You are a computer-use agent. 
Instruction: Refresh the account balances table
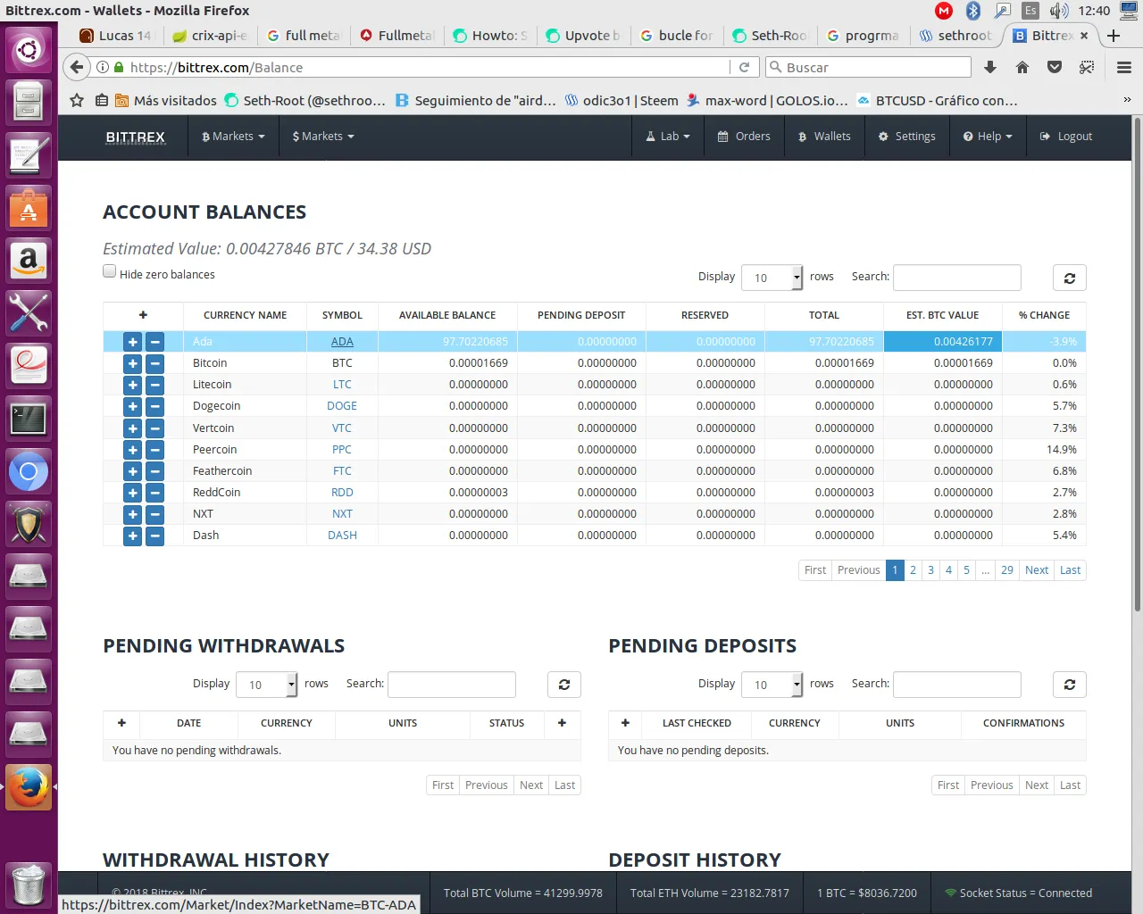point(1069,278)
